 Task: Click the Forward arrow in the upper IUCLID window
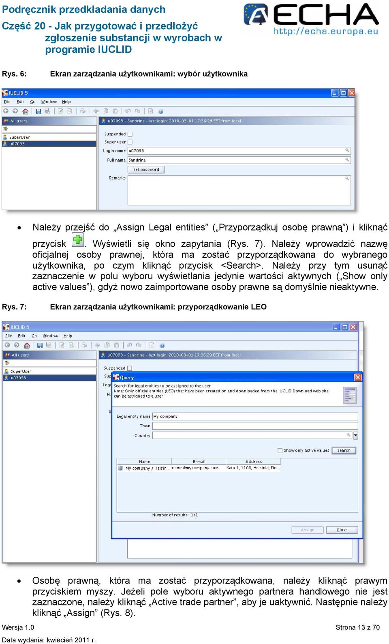coord(15,111)
